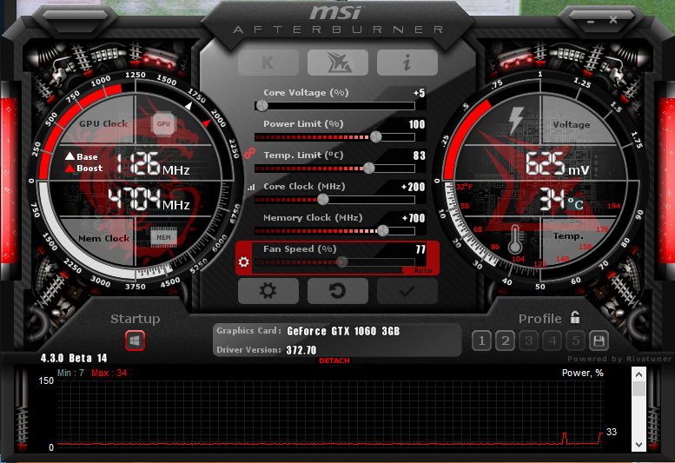Toggle the link icon beside Temp. Limit
This screenshot has width=675, height=463.
pyautogui.click(x=249, y=153)
